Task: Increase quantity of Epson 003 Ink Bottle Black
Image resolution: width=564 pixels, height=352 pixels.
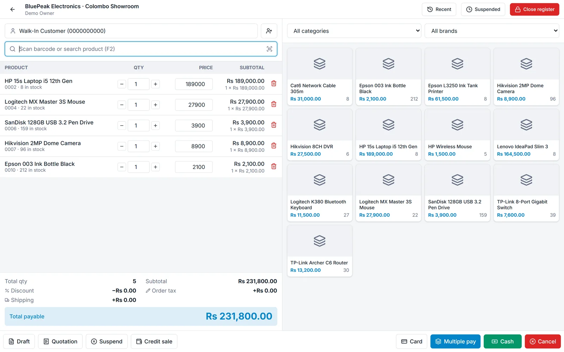Action: point(155,167)
